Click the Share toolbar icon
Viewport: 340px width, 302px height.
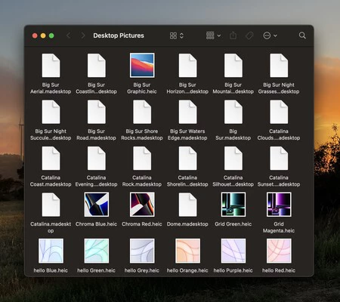point(233,35)
